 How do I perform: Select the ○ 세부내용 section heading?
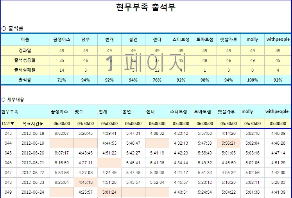(x=13, y=99)
